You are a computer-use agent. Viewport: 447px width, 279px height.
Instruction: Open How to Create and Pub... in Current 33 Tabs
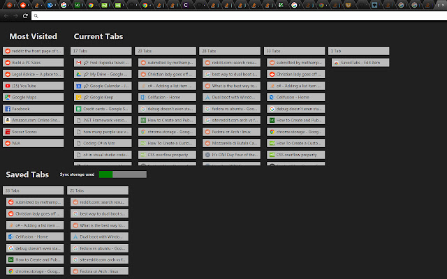pos(296,120)
